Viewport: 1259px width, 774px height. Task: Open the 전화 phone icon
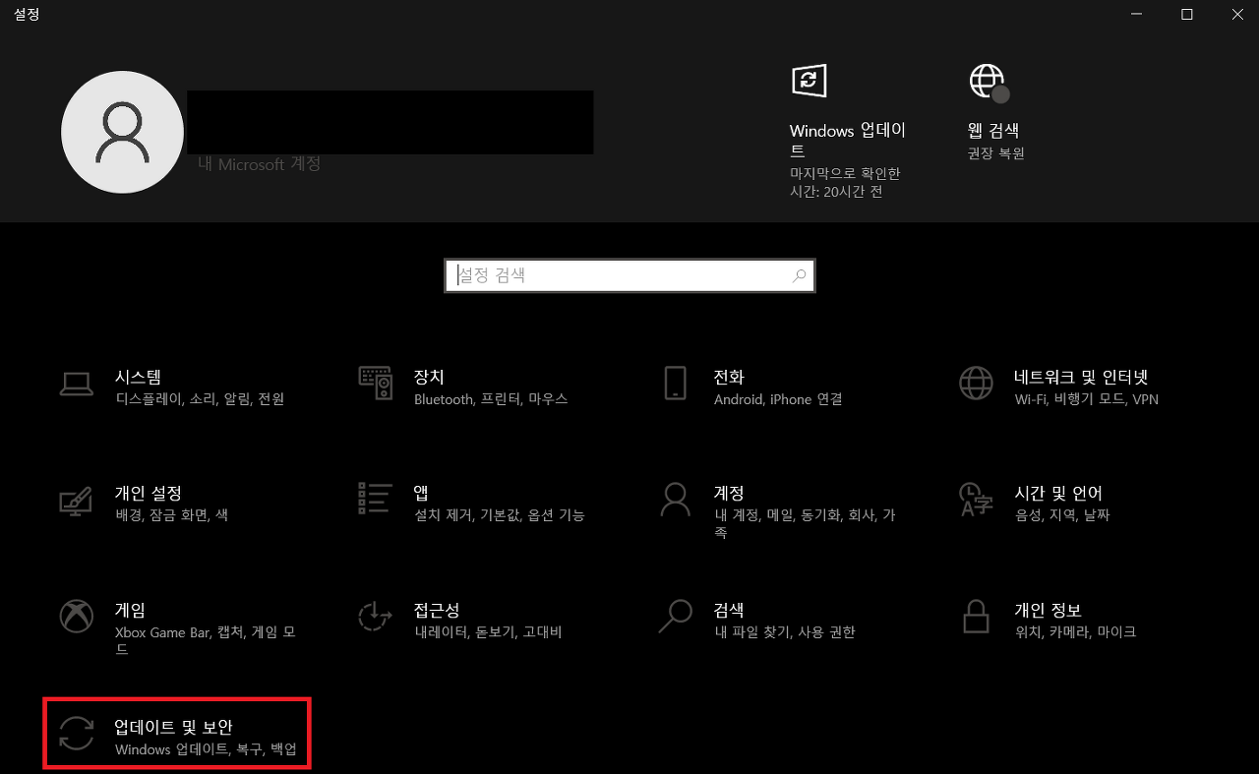675,383
